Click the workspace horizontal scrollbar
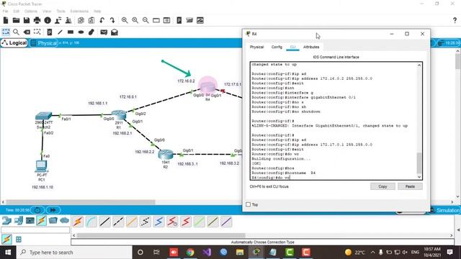 click(x=80, y=202)
